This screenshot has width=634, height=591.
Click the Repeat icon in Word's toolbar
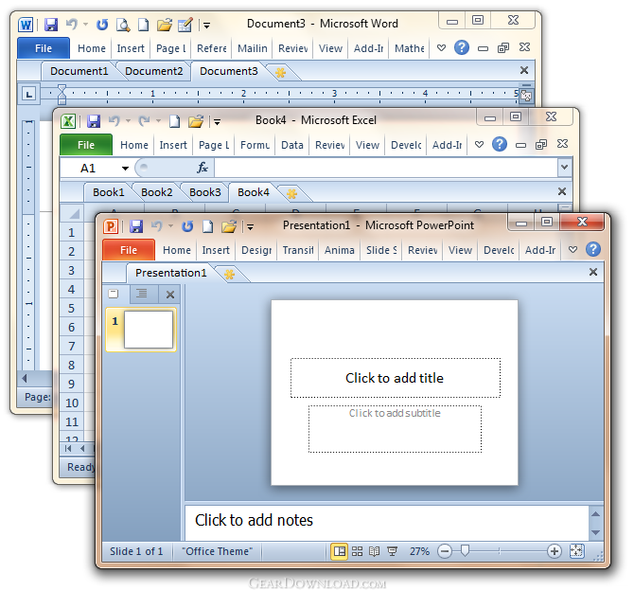coord(102,25)
